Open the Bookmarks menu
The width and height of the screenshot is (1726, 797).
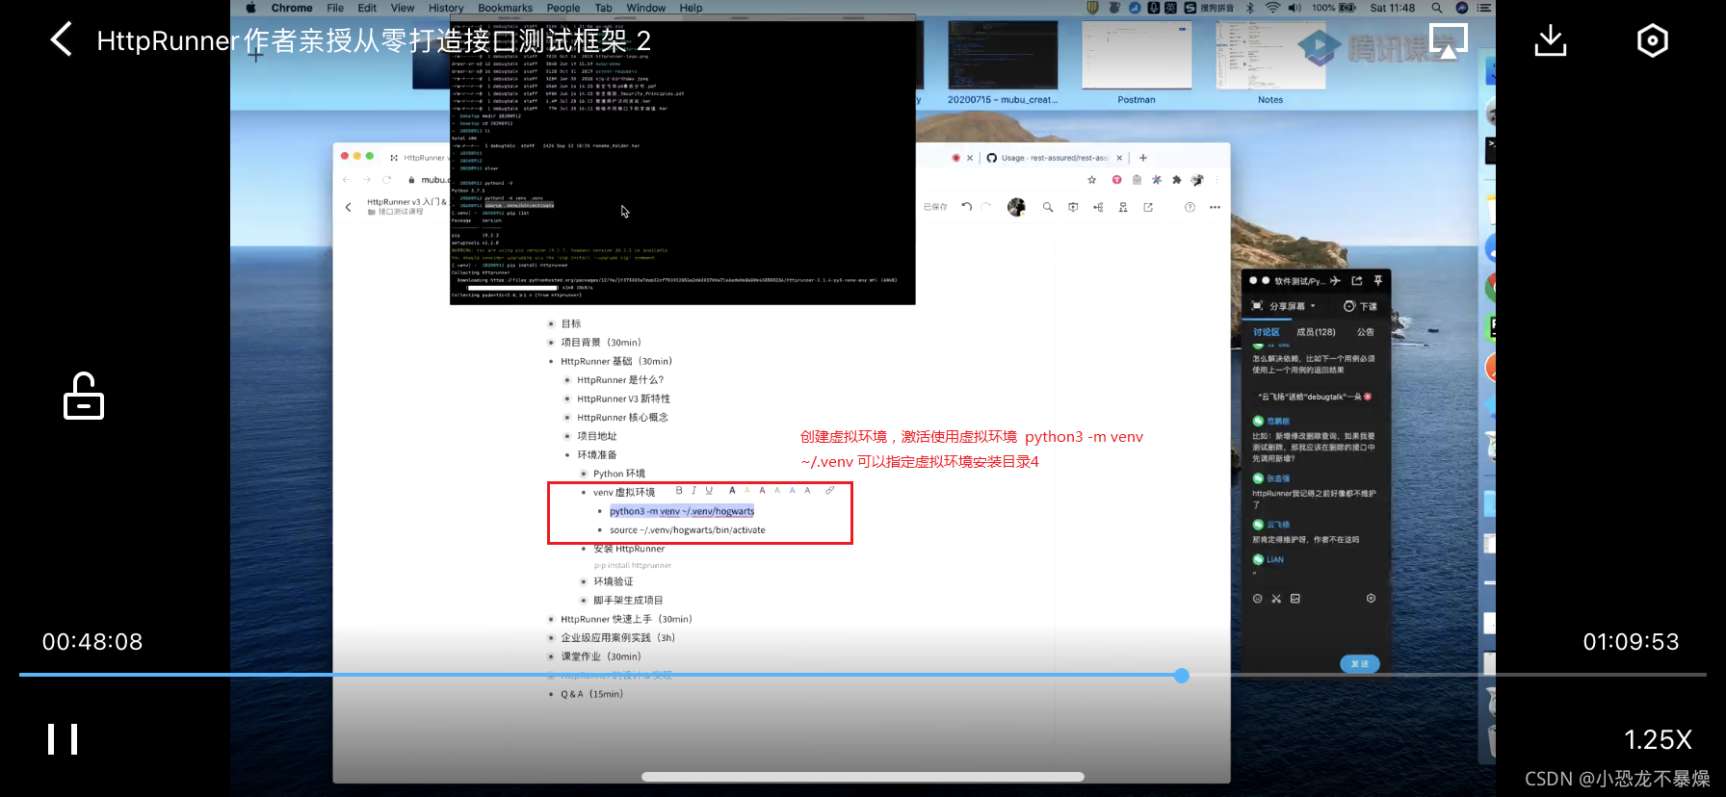[505, 8]
